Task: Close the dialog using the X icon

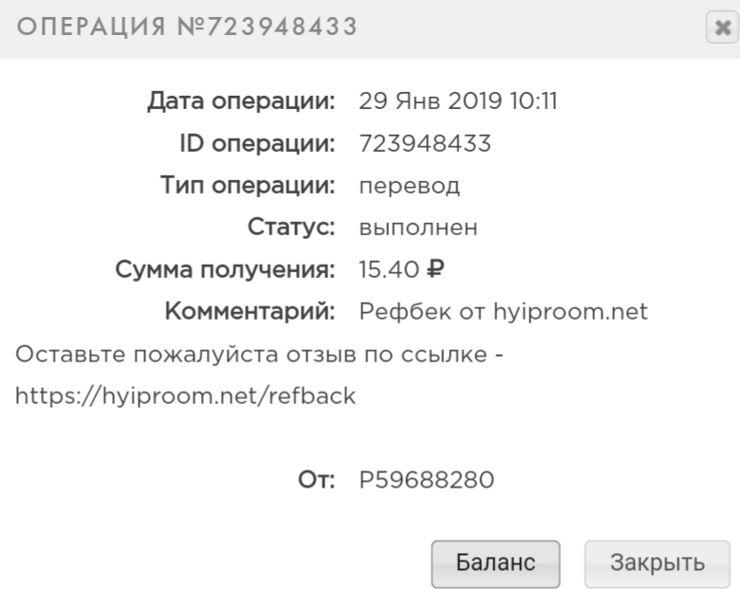Action: tap(722, 28)
